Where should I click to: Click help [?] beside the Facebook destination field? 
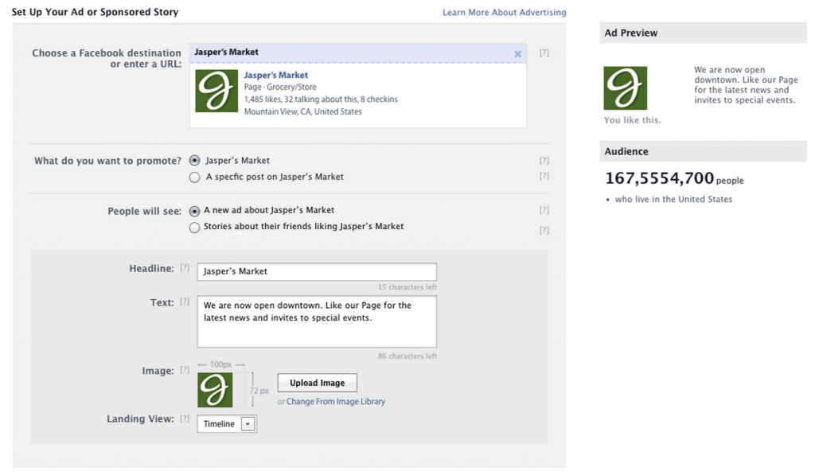[x=544, y=53]
